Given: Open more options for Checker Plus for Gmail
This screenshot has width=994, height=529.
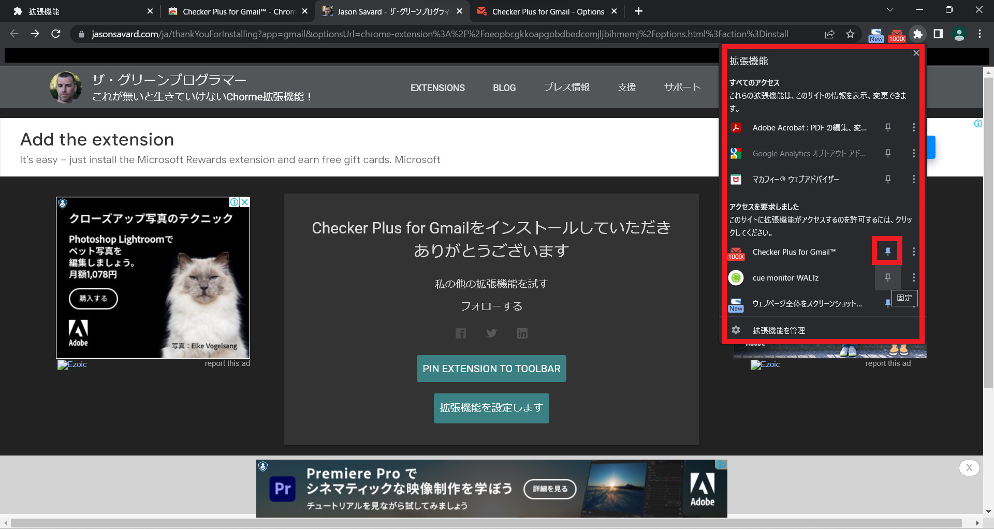Looking at the screenshot, I should pos(913,252).
